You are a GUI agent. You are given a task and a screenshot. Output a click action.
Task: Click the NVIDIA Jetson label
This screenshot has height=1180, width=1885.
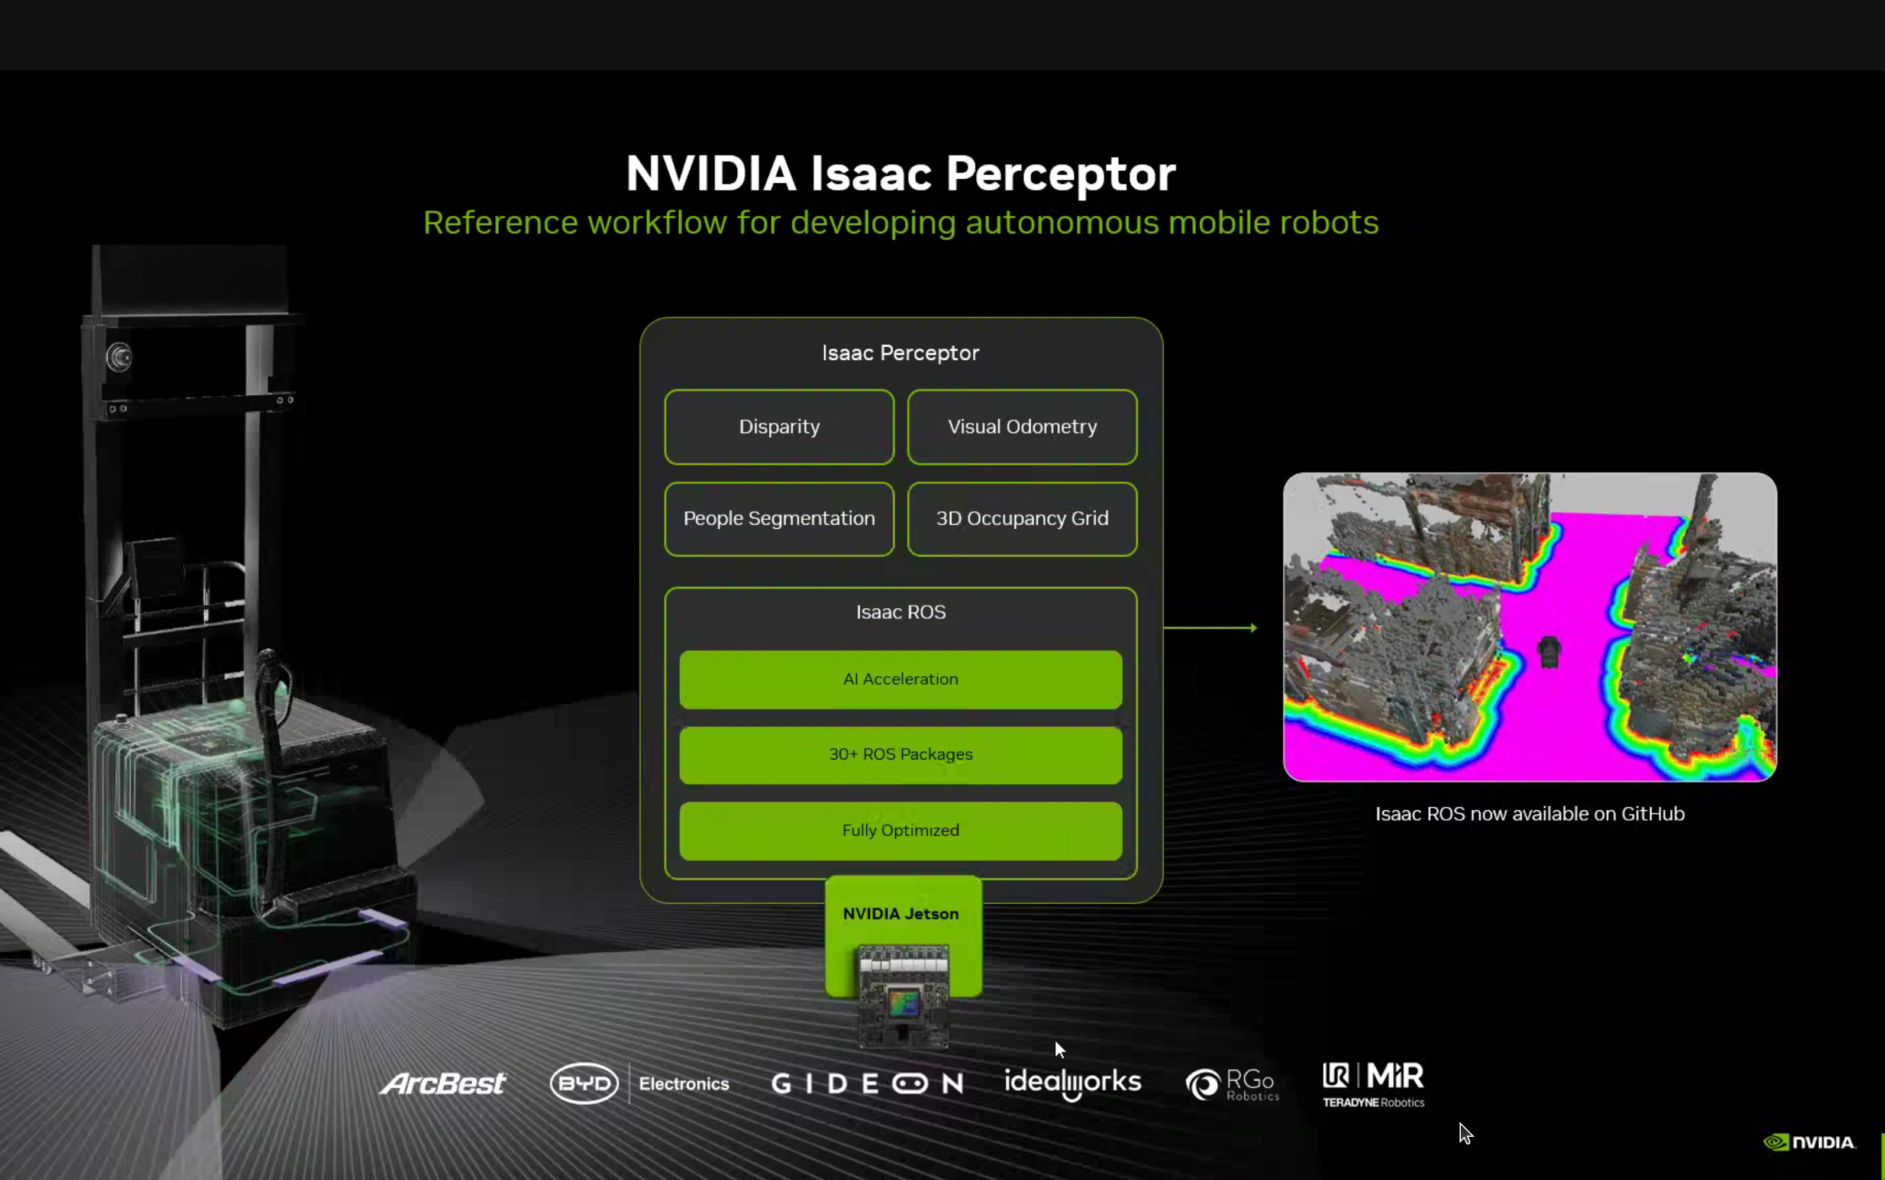(900, 913)
